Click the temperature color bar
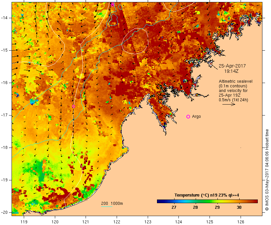This screenshot has width=271, height=225. pos(207,201)
